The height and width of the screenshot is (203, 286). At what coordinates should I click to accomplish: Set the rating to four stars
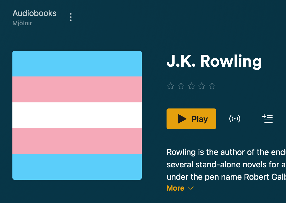202,86
